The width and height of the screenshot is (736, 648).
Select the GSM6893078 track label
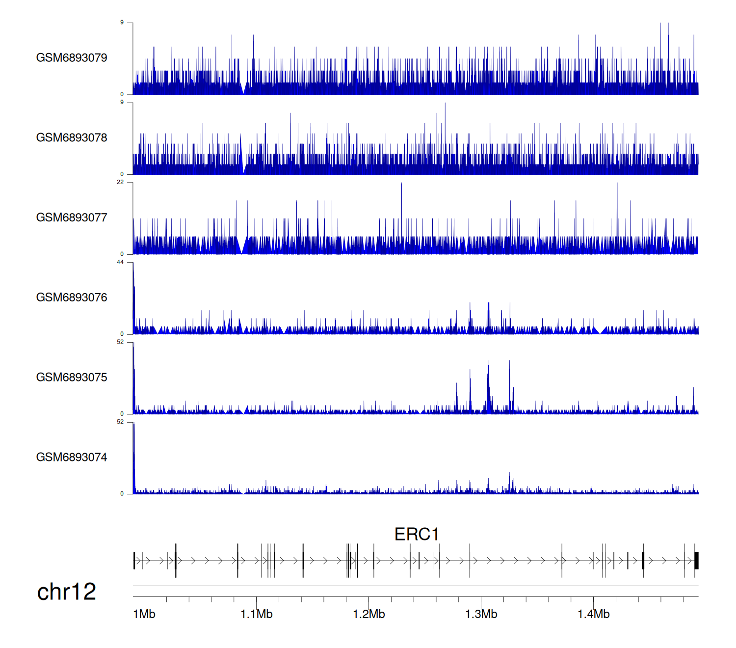72,138
